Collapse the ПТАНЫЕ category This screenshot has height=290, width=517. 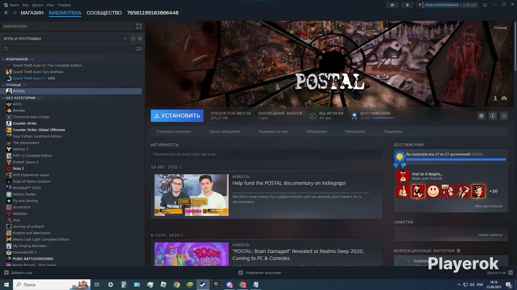3,85
